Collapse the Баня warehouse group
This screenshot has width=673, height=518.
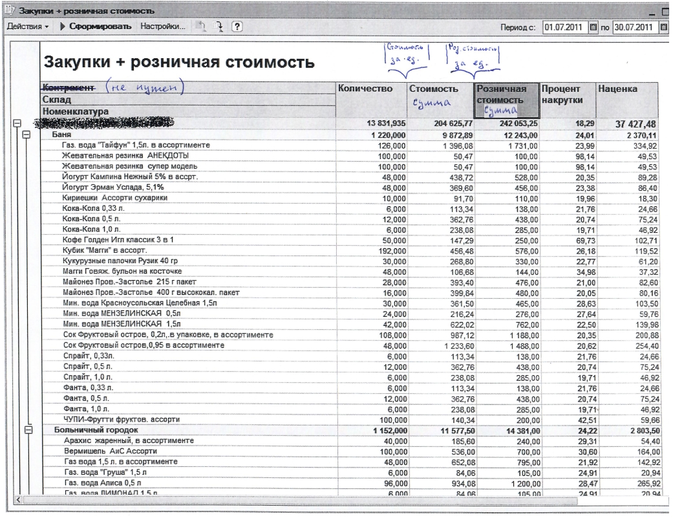click(x=27, y=135)
